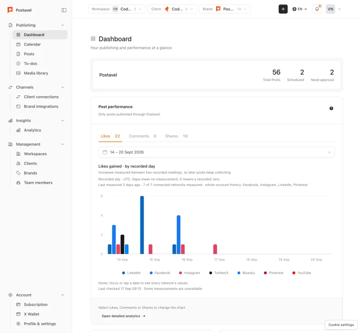Click the Clients people icon
The width and height of the screenshot is (361, 333).
point(19,163)
